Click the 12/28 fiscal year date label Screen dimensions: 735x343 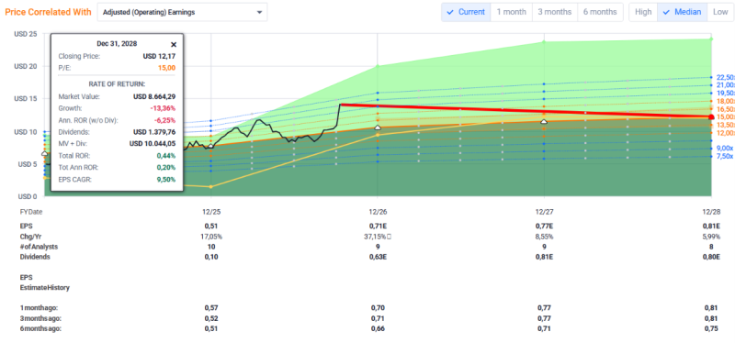711,212
